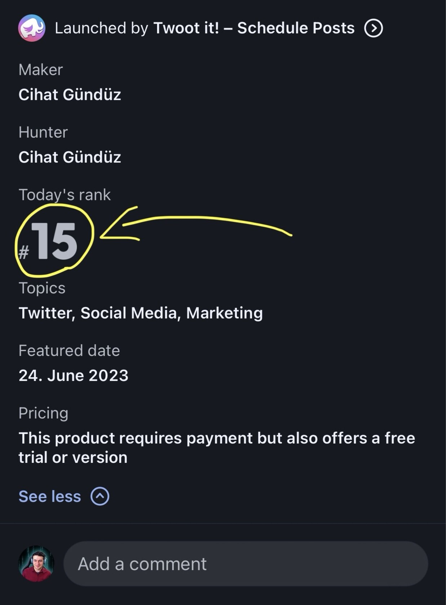Click the Maker label
Screen dimensions: 446x605
40,70
